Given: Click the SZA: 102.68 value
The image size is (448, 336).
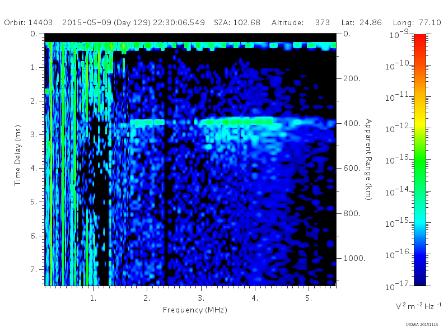Looking at the screenshot, I should [x=237, y=22].
